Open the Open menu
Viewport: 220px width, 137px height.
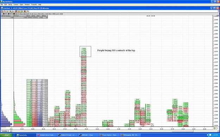[21, 5]
